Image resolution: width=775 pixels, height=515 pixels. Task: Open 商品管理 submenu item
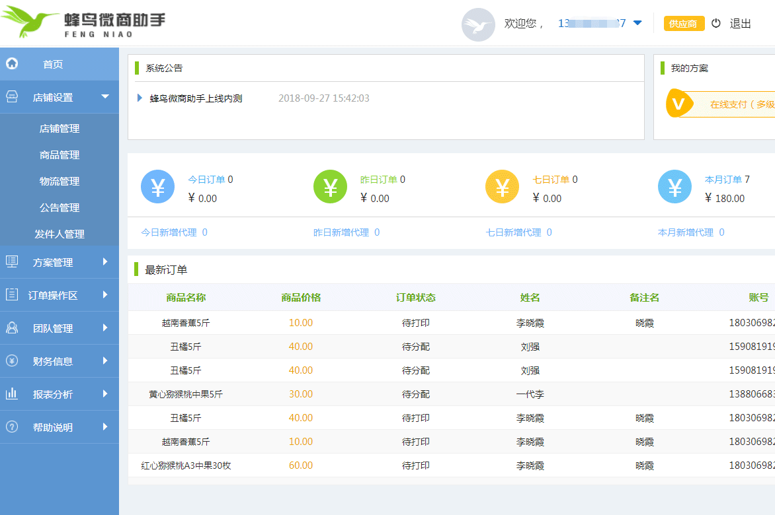[60, 155]
